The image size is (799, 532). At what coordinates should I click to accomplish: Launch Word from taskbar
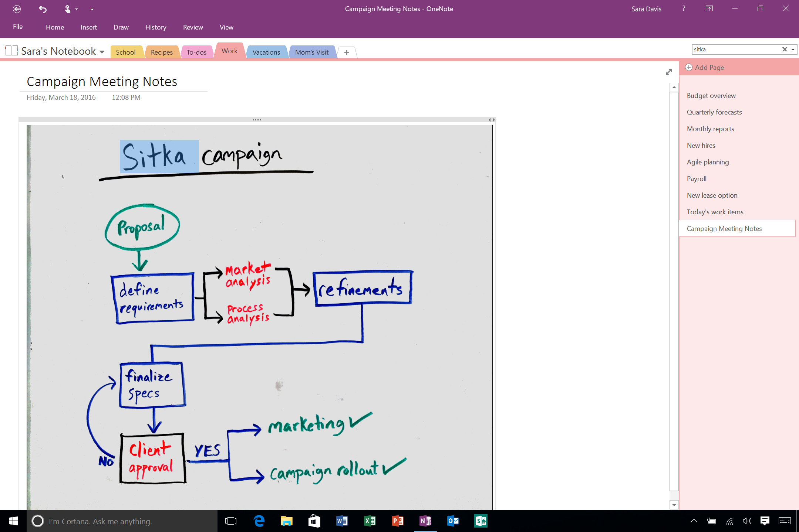342,521
